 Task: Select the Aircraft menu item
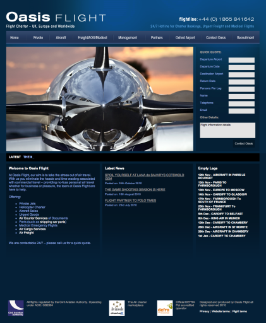(x=61, y=38)
